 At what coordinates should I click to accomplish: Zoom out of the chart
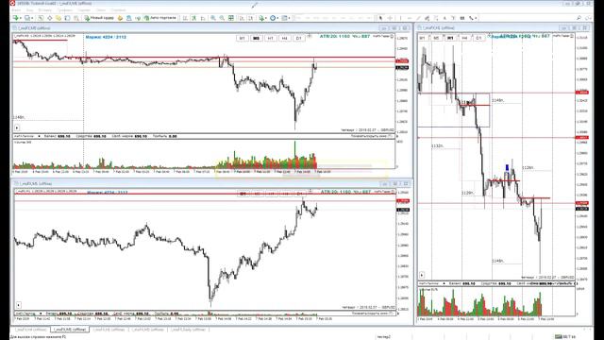pyautogui.click(x=222, y=18)
